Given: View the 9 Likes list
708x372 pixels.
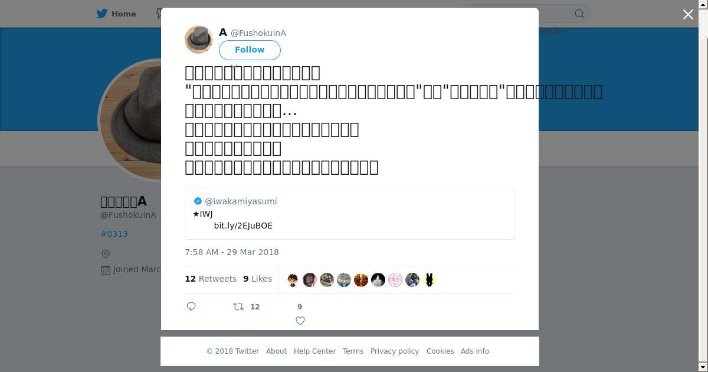Looking at the screenshot, I should [x=257, y=279].
